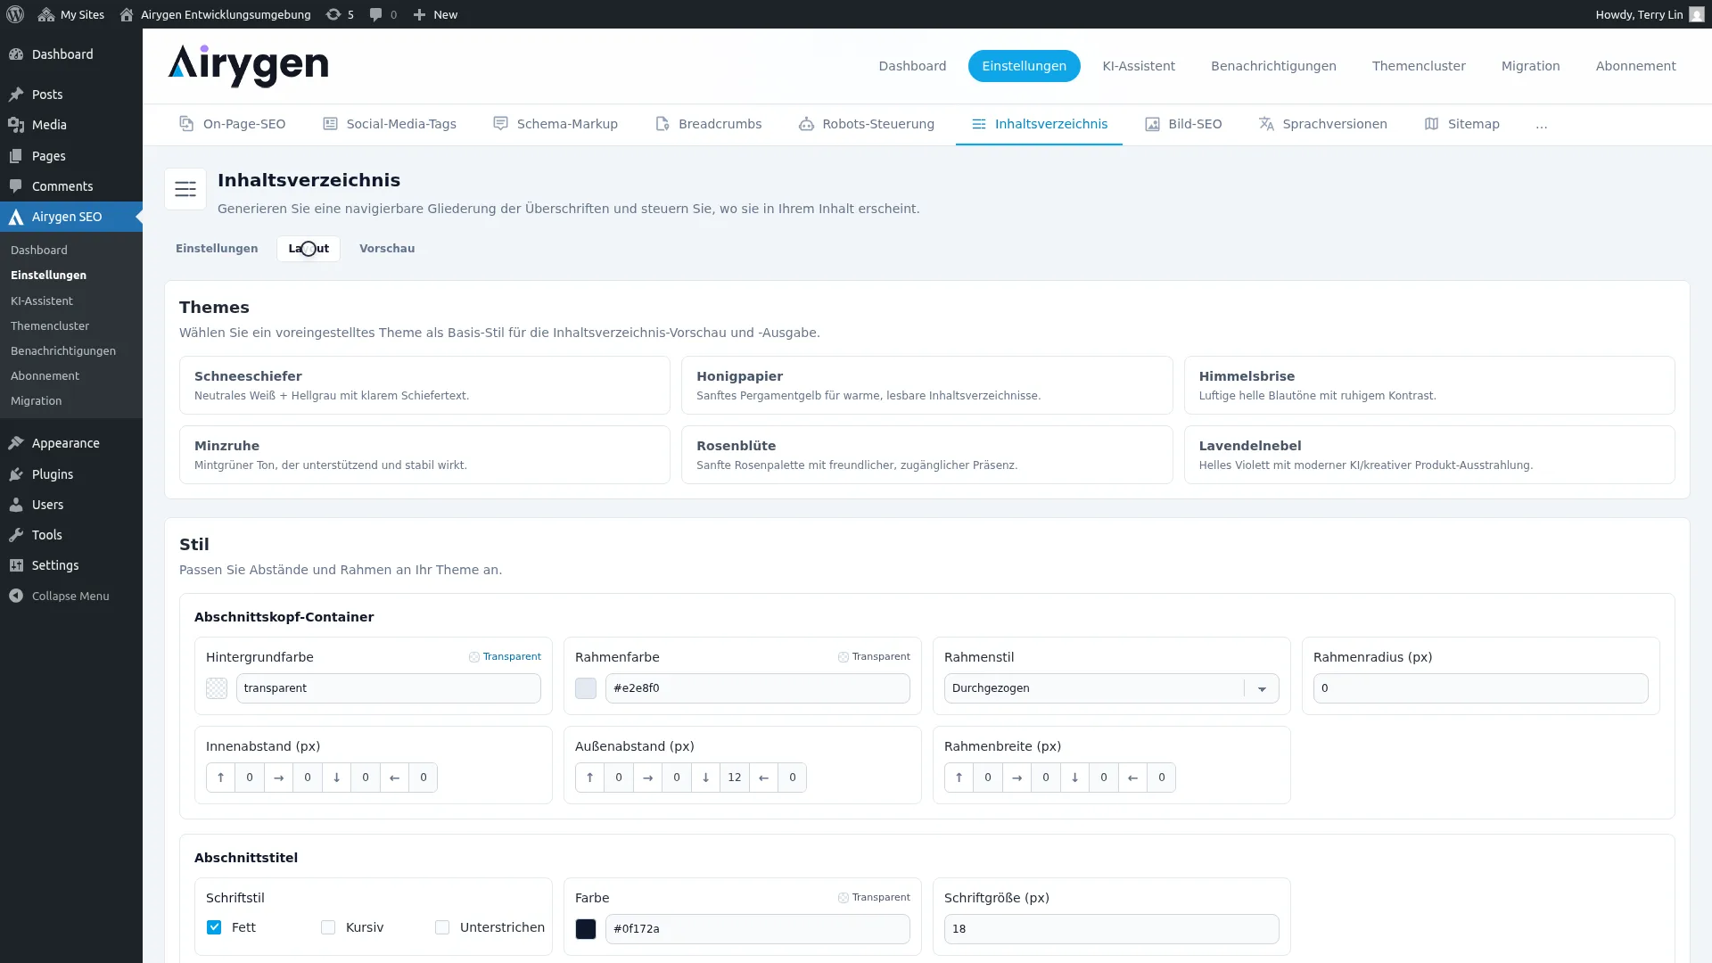The image size is (1712, 963).
Task: Open My Sites network icon
Action: pos(46,14)
